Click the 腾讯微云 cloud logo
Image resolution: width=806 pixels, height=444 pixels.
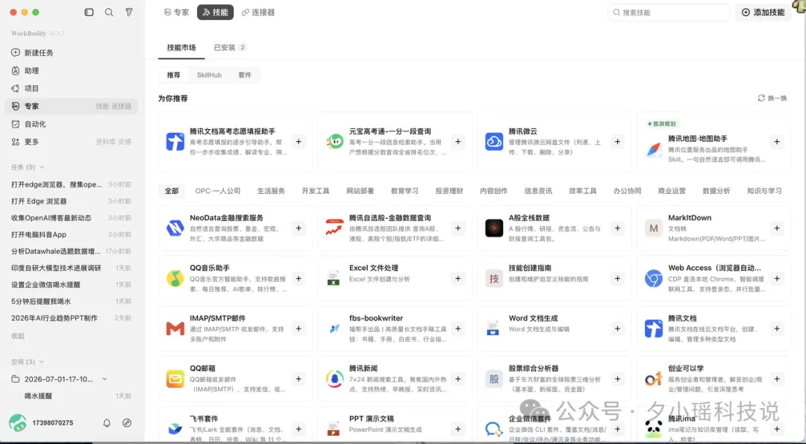tap(494, 141)
